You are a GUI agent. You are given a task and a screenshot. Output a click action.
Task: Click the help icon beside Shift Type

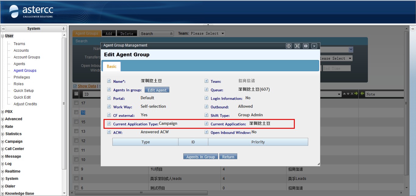pyautogui.click(x=206, y=115)
